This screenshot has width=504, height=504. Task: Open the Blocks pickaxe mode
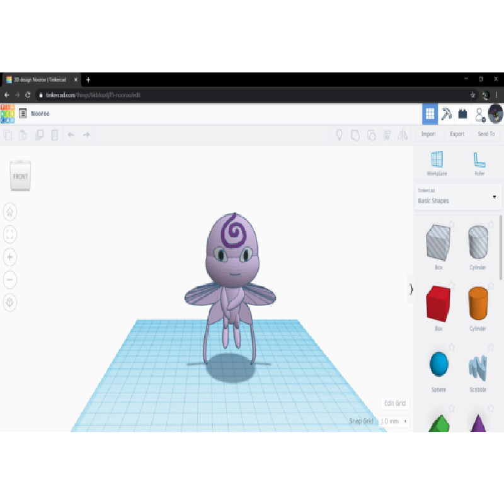click(x=446, y=114)
